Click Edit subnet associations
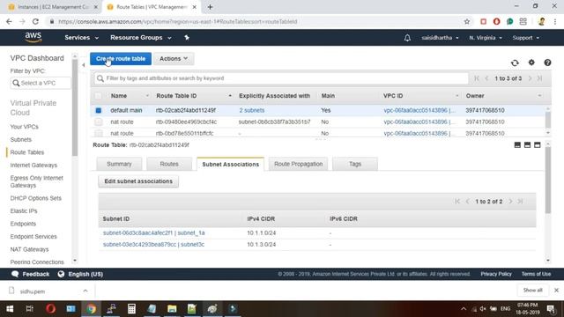Screen dimensions: 564x317 tap(138, 181)
